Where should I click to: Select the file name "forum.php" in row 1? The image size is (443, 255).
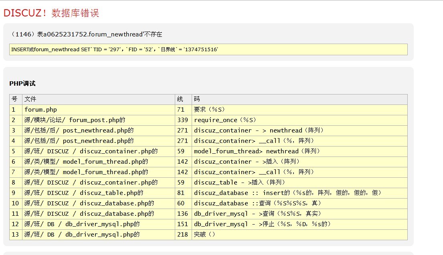click(x=40, y=109)
